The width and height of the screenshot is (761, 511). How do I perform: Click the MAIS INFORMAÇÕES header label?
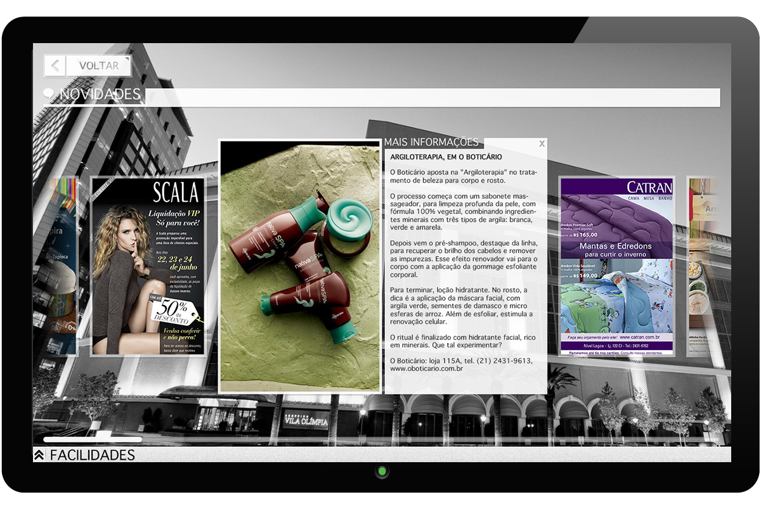pos(431,143)
